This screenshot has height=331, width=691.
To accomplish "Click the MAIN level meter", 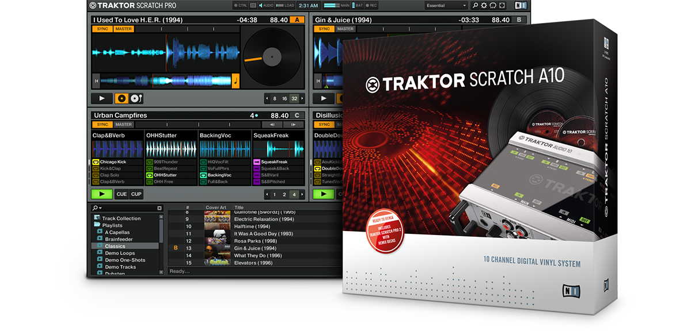I will point(331,5).
